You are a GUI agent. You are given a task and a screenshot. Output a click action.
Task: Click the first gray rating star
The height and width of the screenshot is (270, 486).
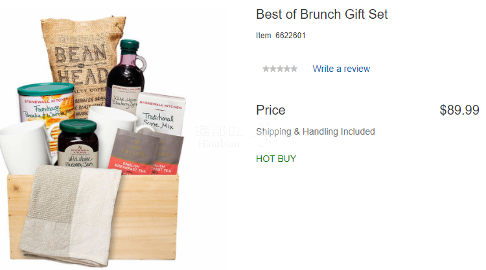(x=266, y=69)
